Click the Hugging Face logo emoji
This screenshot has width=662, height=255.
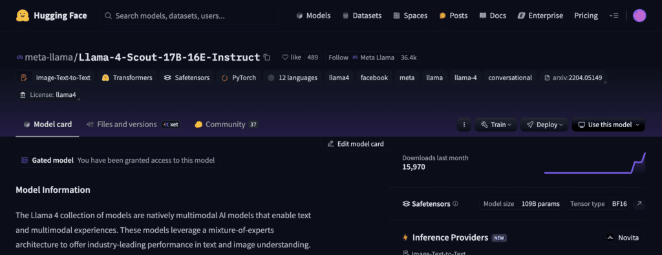point(23,15)
